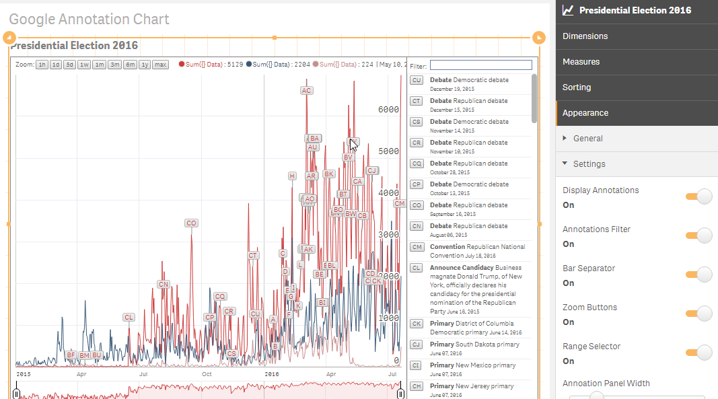Image resolution: width=718 pixels, height=399 pixels.
Task: Click the H annotation marker on chart
Action: pyautogui.click(x=292, y=176)
